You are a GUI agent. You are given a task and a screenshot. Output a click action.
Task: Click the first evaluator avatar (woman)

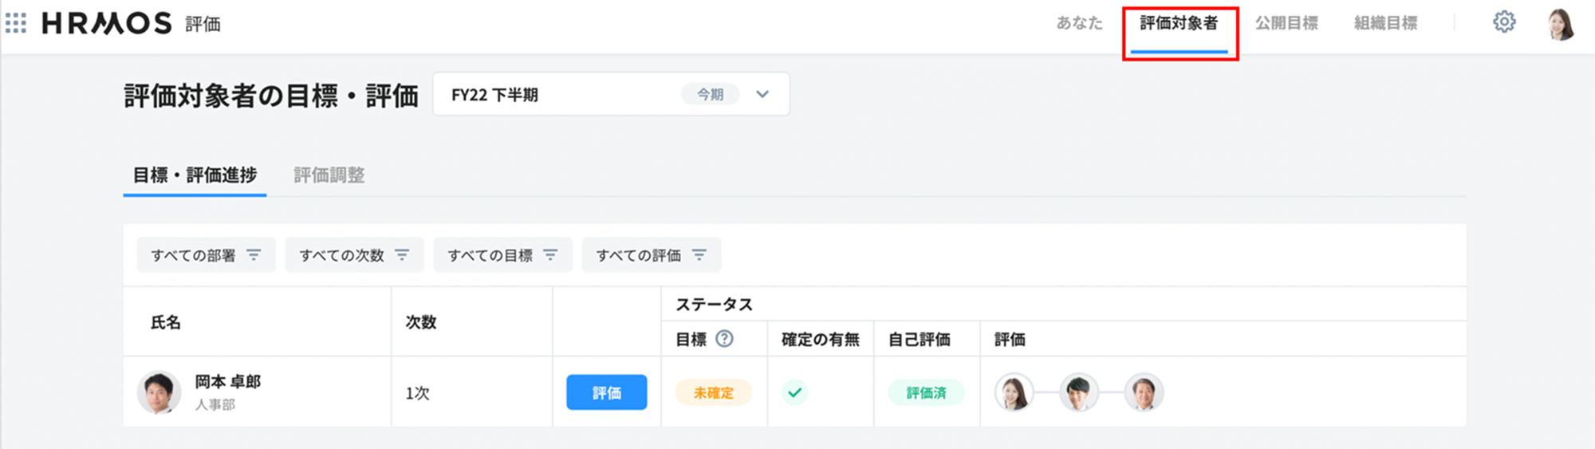(x=1014, y=392)
